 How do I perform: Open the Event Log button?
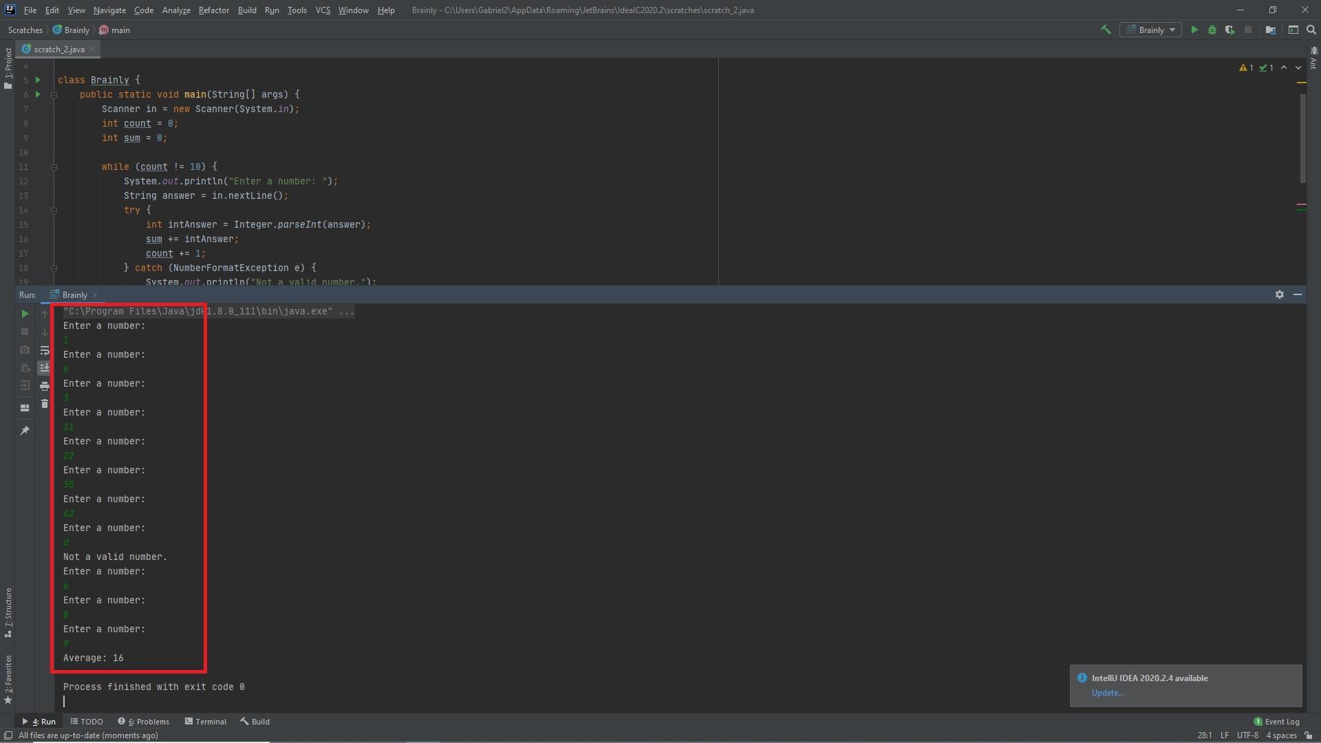click(x=1276, y=722)
